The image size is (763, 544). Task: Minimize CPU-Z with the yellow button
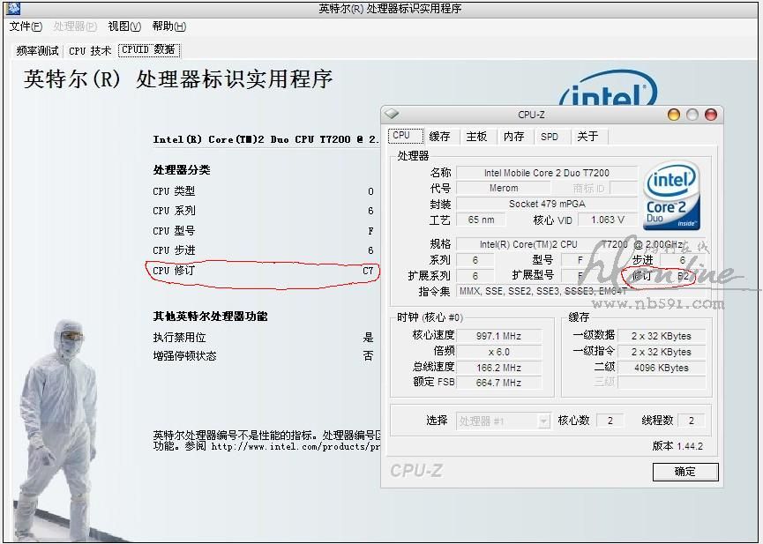pyautogui.click(x=674, y=115)
